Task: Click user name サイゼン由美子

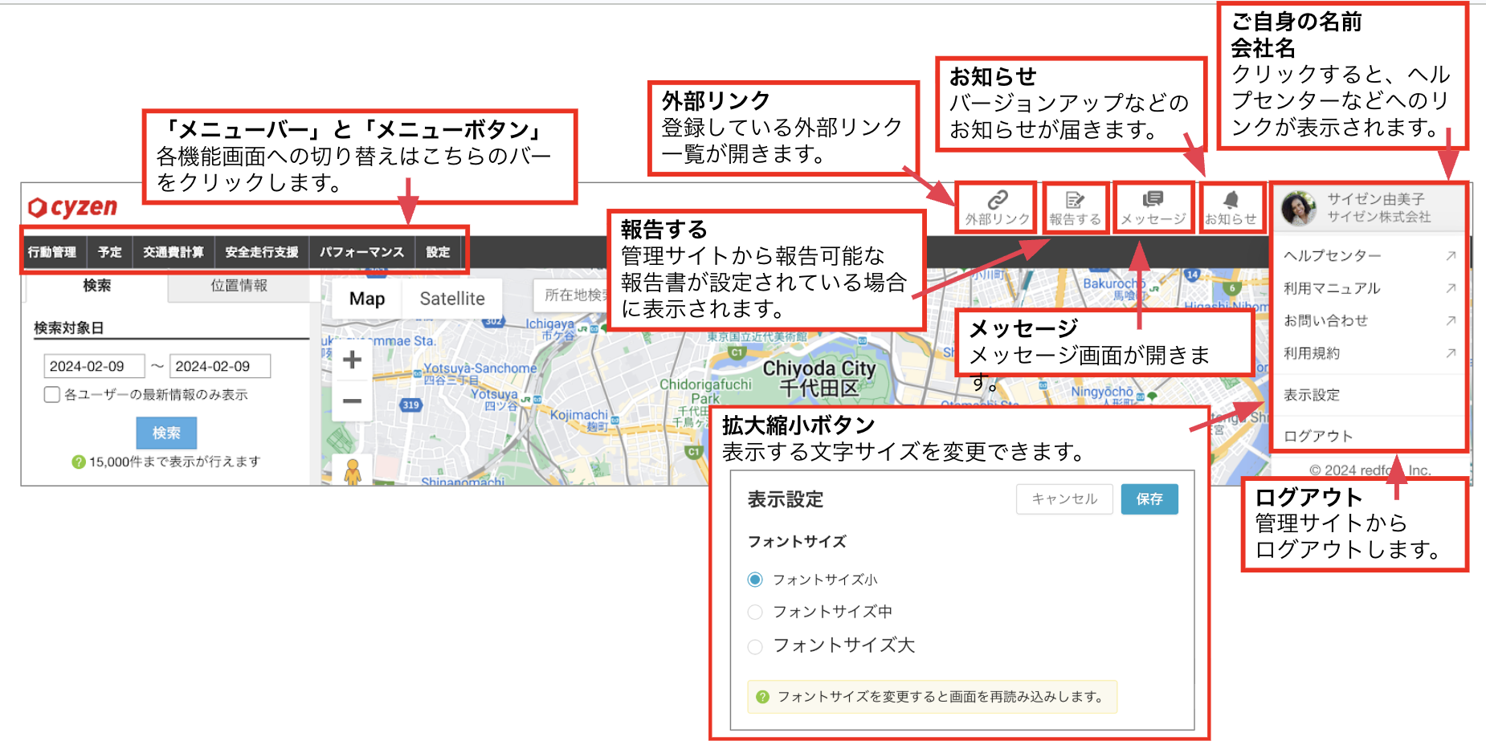Action: 1376,199
